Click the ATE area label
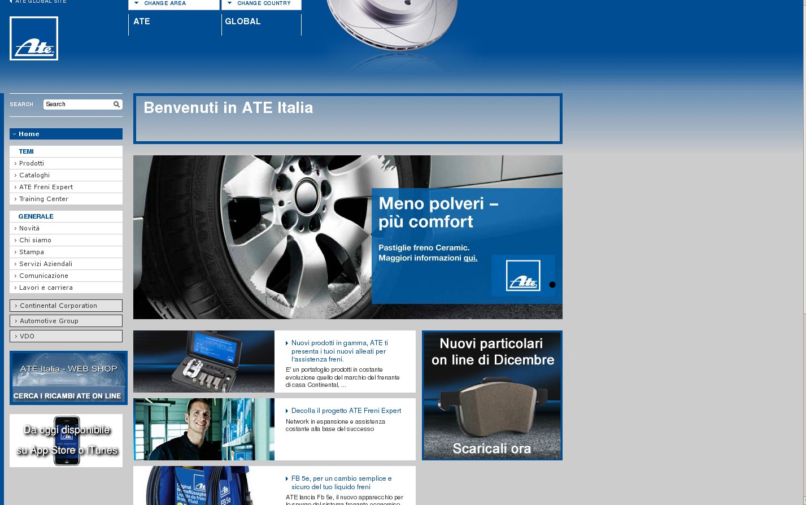This screenshot has width=806, height=505. (x=142, y=21)
